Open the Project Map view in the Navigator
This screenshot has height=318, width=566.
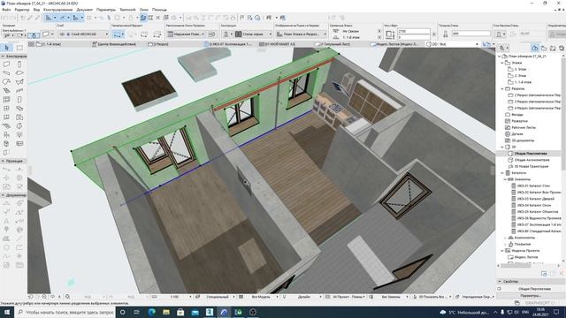(535, 48)
